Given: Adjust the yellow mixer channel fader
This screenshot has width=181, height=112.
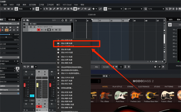Looking at the screenshot, I should (38, 85).
